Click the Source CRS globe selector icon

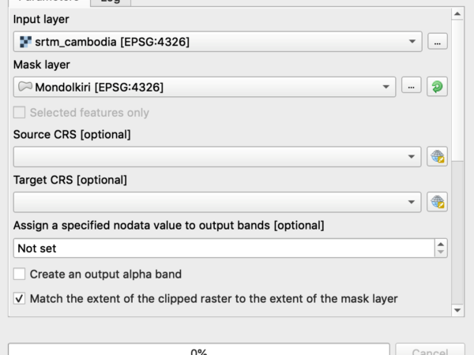pos(437,156)
